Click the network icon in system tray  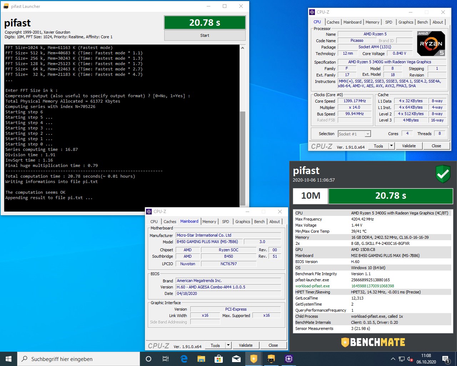[402, 359]
